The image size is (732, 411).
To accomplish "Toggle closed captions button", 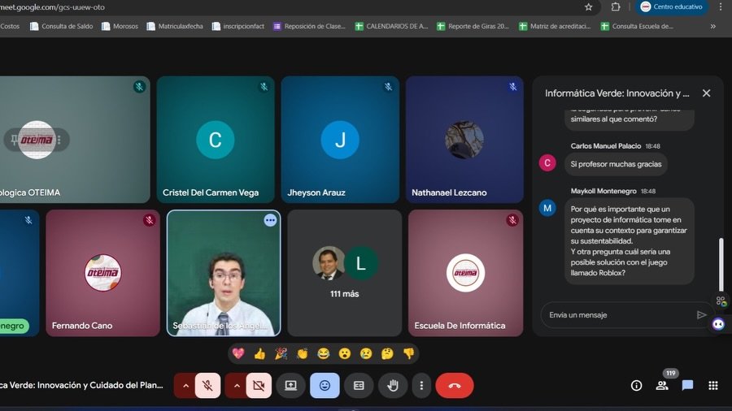I will point(359,386).
